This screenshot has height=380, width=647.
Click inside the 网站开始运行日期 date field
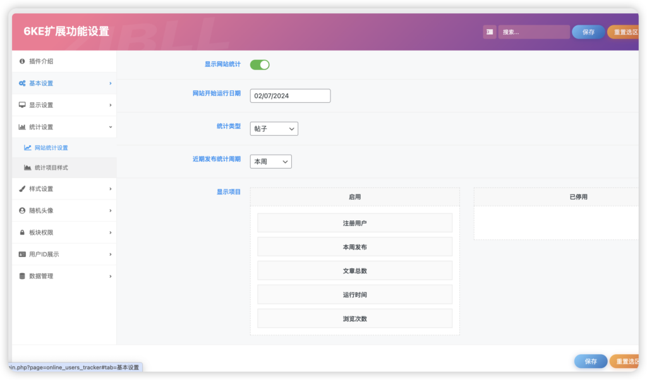click(289, 95)
